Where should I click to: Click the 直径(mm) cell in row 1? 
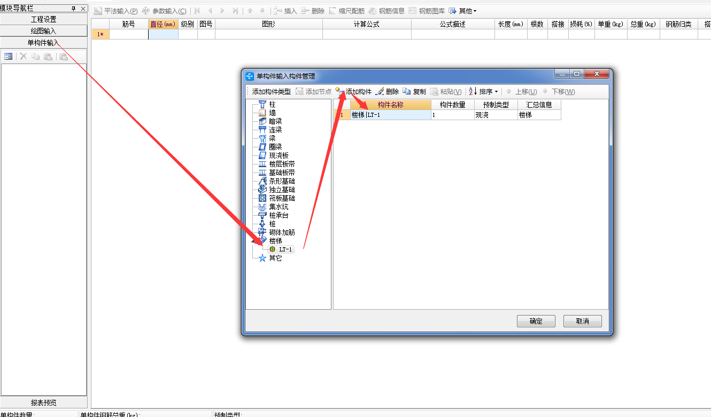pos(163,34)
